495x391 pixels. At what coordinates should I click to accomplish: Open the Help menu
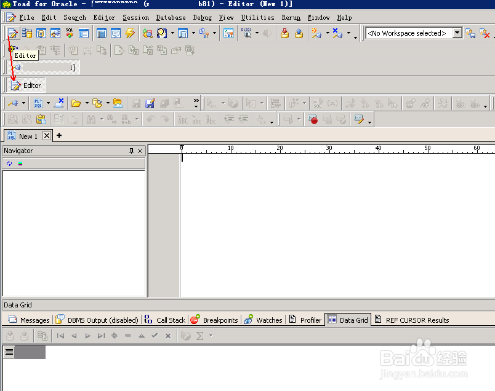pos(344,18)
